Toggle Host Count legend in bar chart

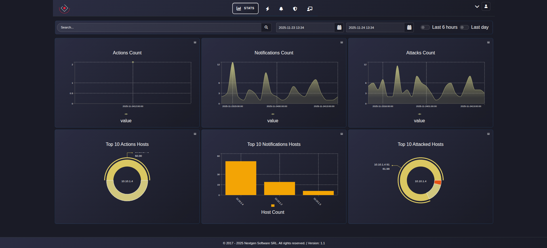[x=273, y=210]
